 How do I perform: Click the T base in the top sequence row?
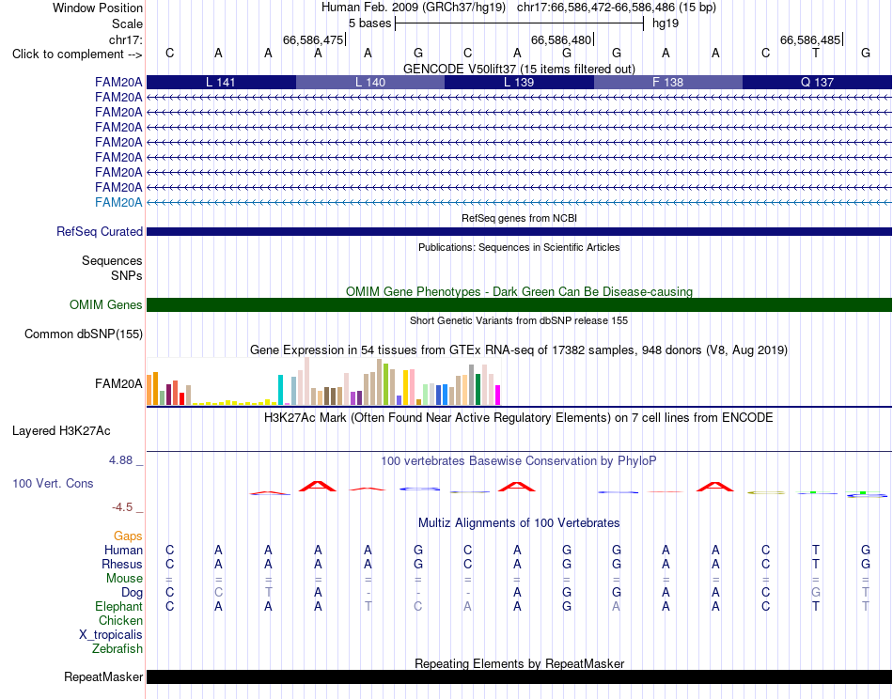pos(816,54)
